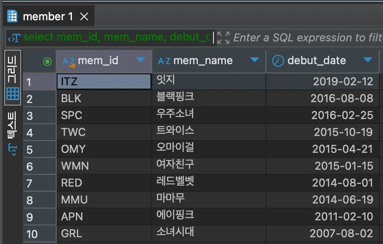Screen dimensions: 383x244
Task: Select row number 1
Action: click(40, 82)
